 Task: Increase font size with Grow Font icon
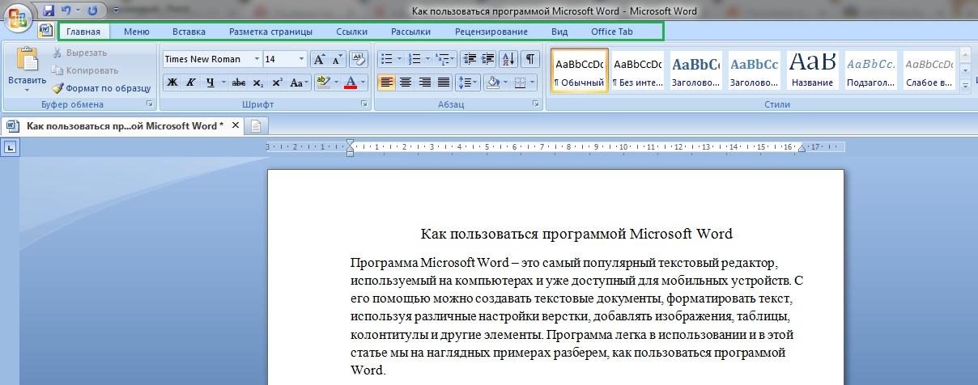319,59
